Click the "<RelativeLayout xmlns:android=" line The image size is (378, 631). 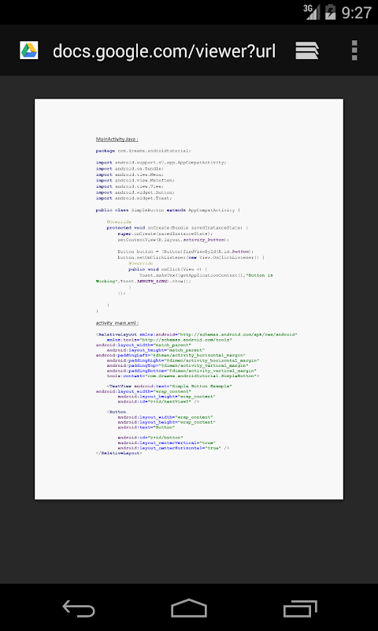click(197, 334)
